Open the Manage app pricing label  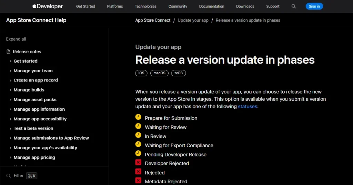click(34, 157)
